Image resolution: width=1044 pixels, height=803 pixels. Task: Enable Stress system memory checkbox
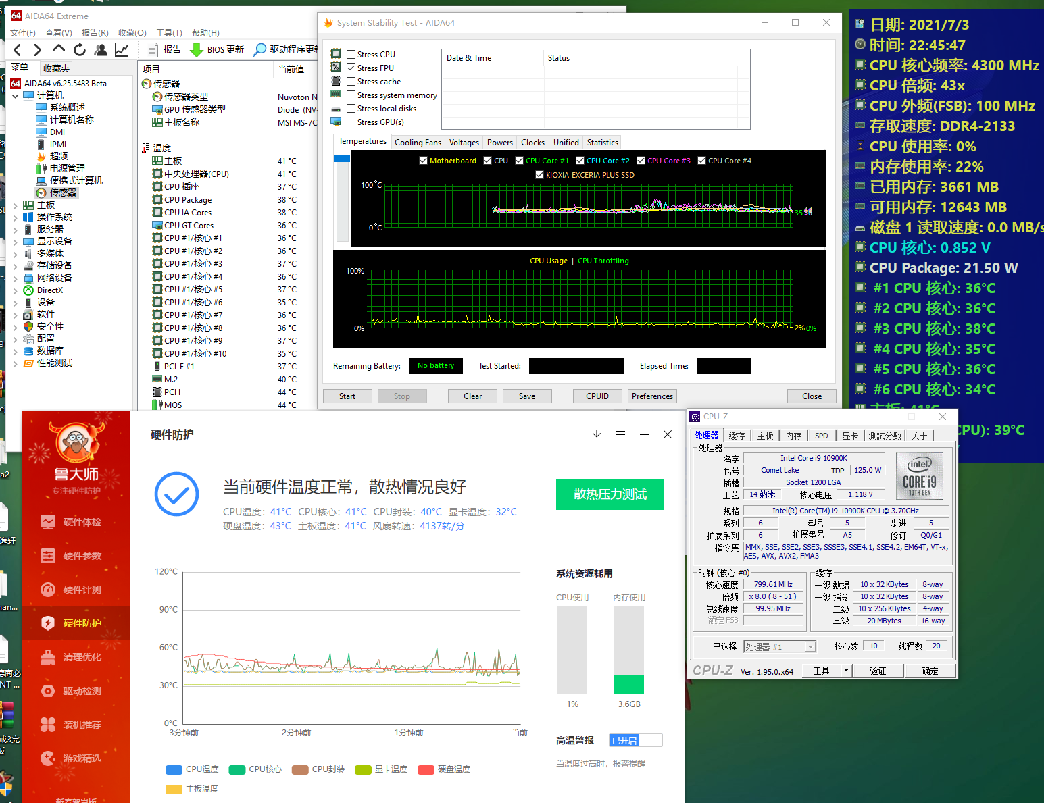coord(351,95)
